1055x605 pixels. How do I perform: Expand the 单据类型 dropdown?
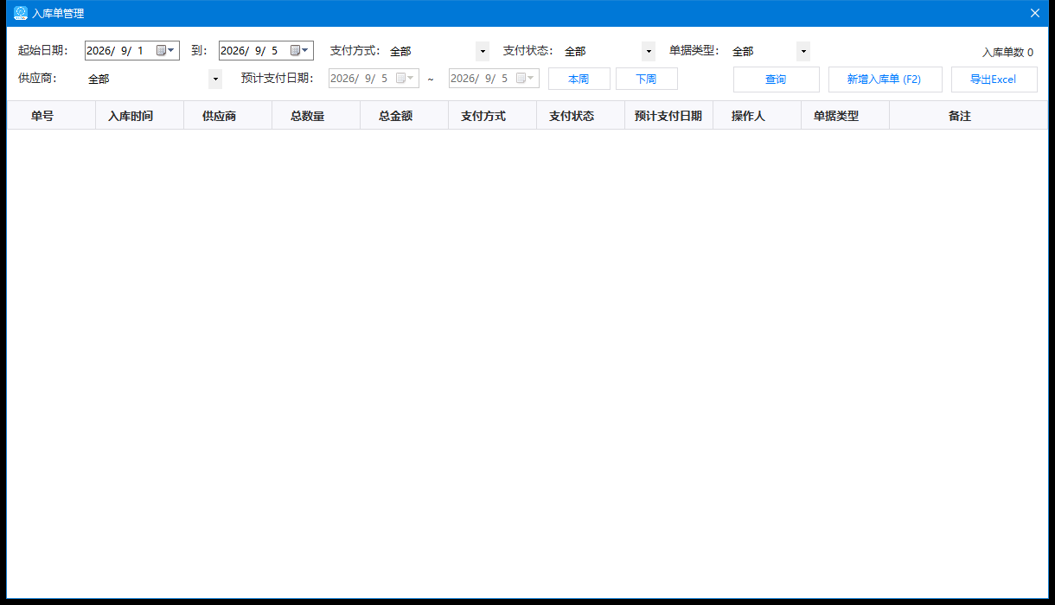803,52
